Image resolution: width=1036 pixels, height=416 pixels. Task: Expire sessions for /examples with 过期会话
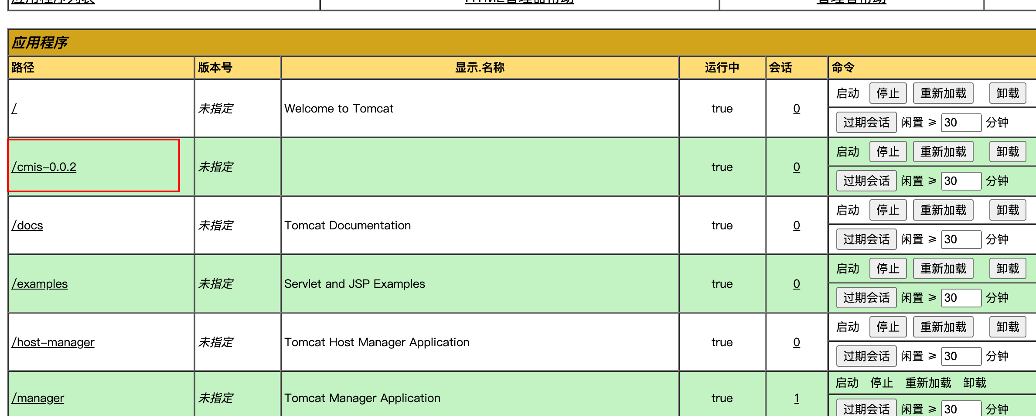[x=866, y=298]
